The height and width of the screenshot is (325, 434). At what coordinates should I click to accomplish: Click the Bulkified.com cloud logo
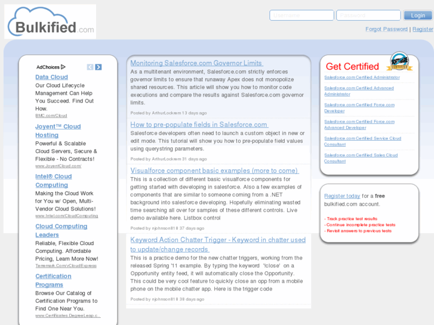click(50, 21)
